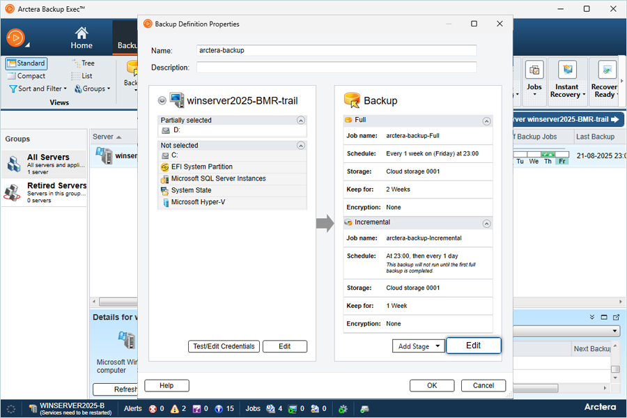627x418 pixels.
Task: Click the server list horizontal scrollbar
Action: pyautogui.click(x=118, y=302)
